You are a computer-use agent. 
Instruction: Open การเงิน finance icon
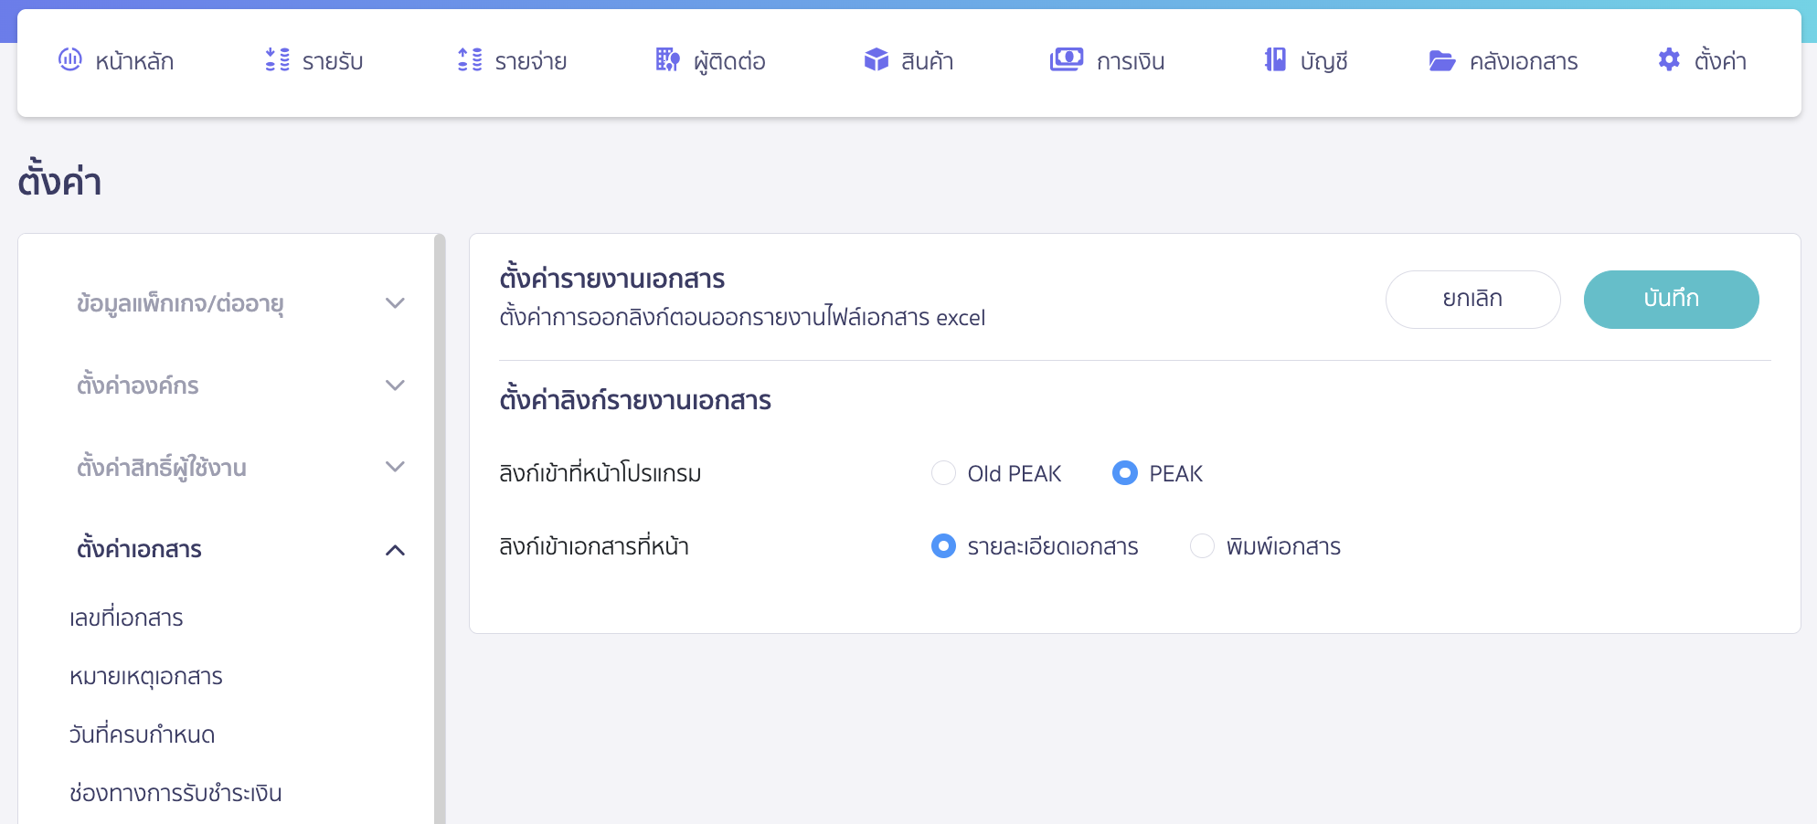click(x=1065, y=60)
